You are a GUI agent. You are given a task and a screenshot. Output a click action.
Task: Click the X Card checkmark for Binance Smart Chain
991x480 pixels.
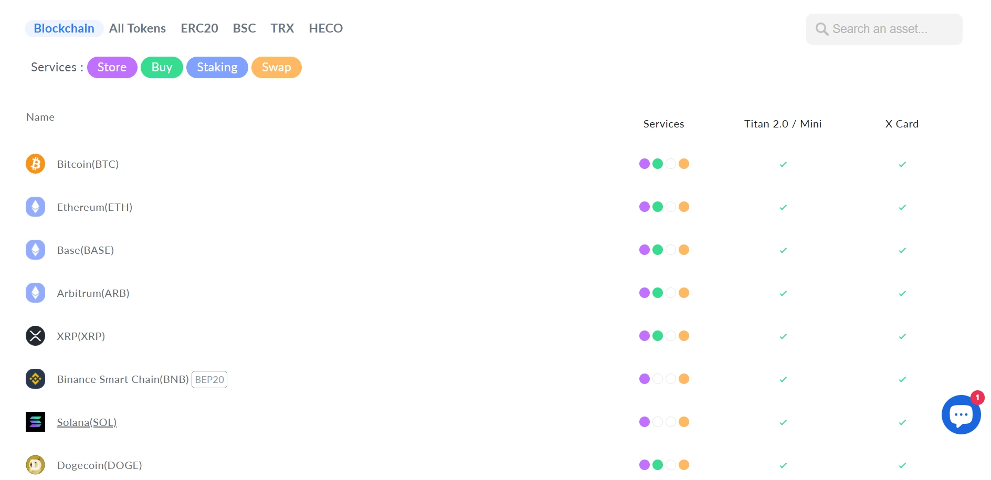[x=902, y=379]
